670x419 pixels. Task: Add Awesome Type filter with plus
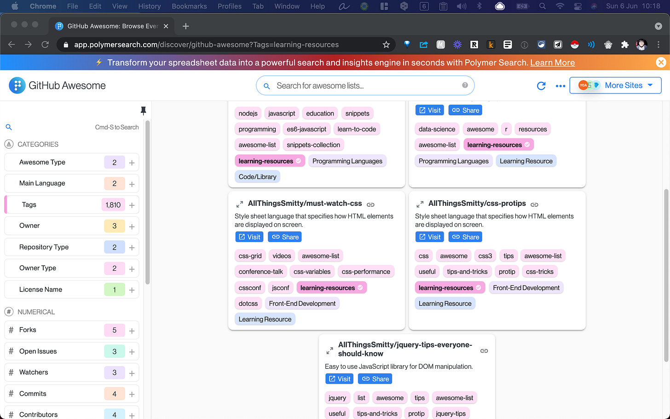tap(132, 163)
